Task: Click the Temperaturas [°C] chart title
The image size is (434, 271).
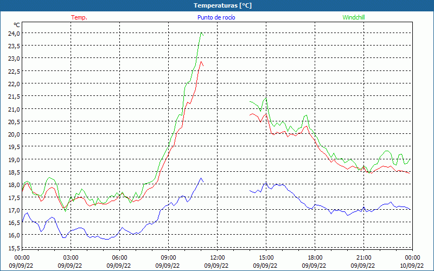Action: coord(222,5)
